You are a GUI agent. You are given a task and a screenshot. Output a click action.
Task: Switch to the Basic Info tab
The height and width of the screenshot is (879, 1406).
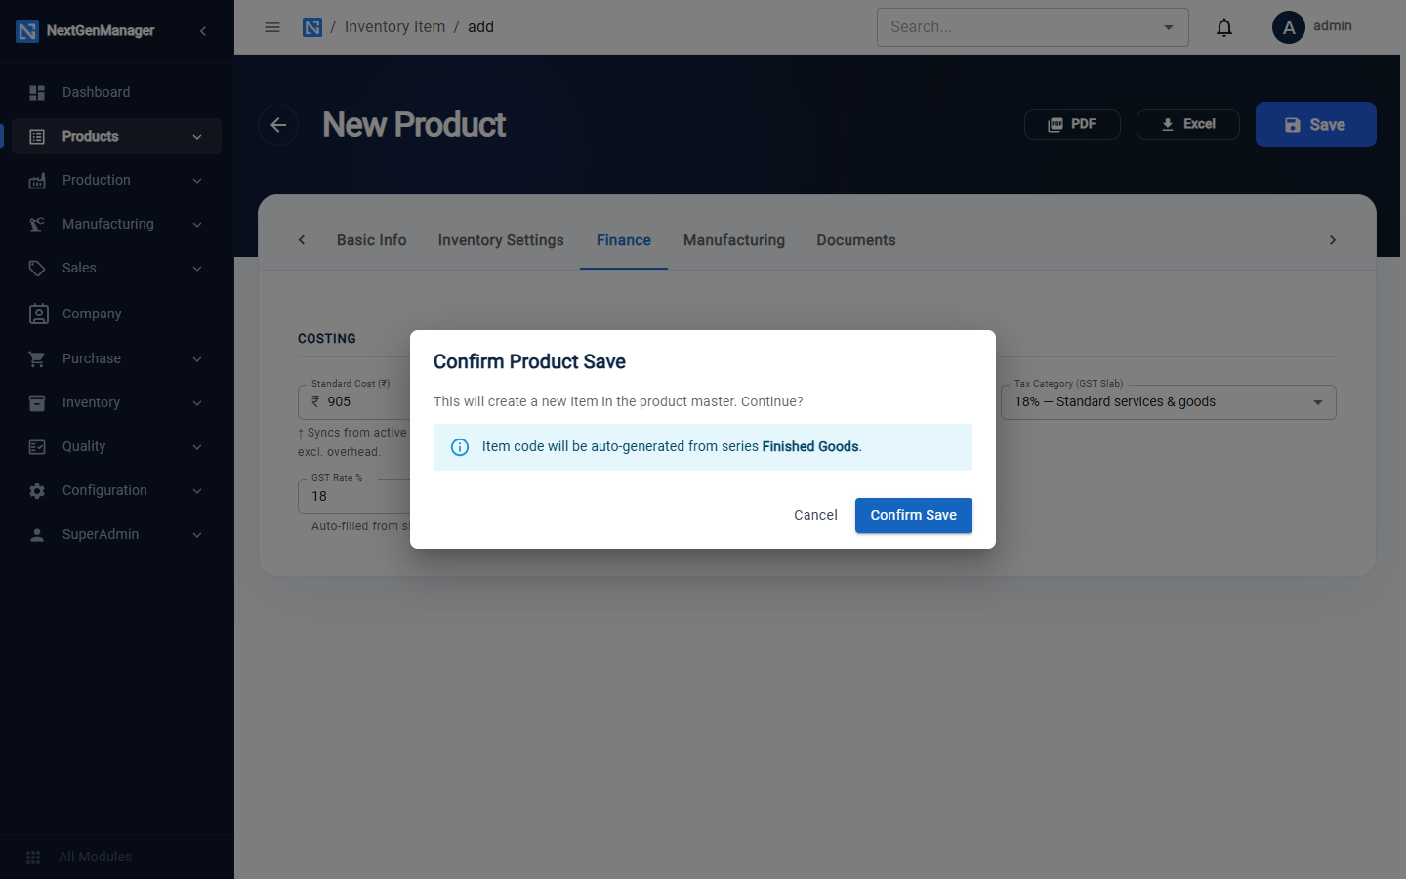[x=372, y=240]
